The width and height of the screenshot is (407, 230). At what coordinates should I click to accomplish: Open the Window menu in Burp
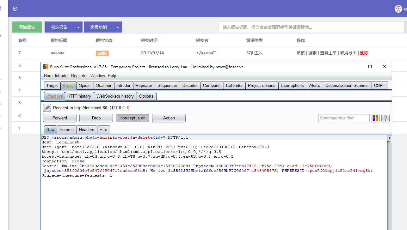(x=98, y=76)
